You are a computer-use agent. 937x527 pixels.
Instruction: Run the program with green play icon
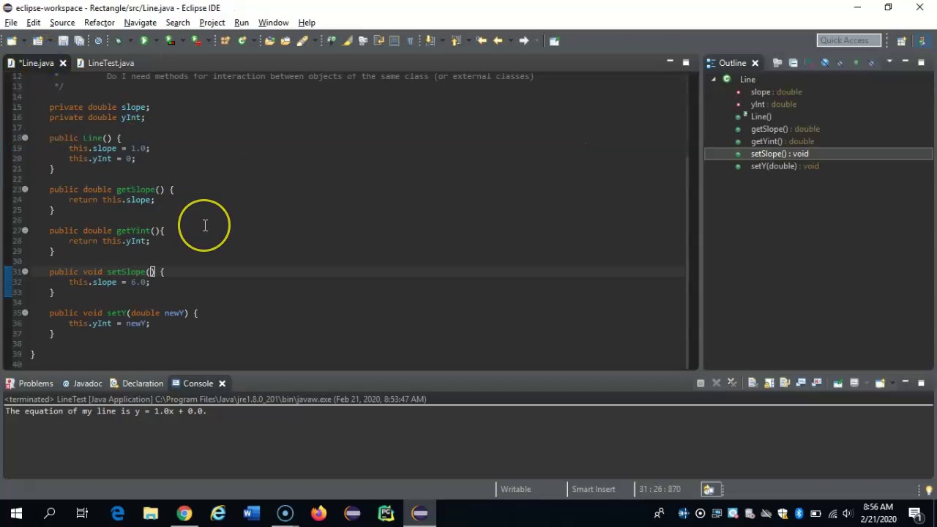tap(144, 40)
